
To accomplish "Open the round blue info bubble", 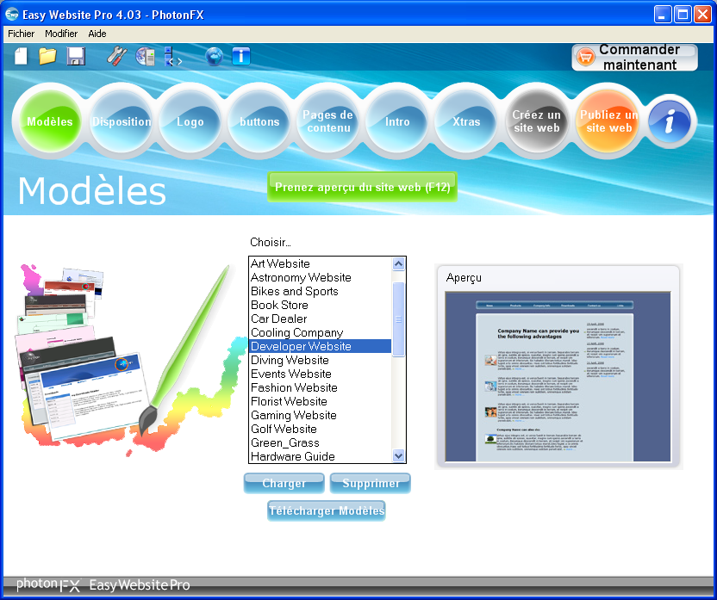I will click(670, 121).
